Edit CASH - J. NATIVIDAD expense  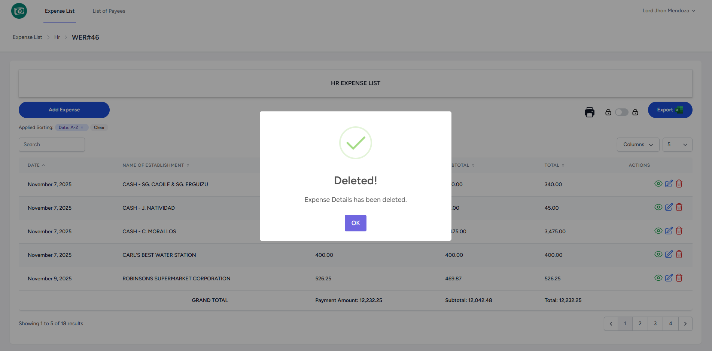point(669,207)
